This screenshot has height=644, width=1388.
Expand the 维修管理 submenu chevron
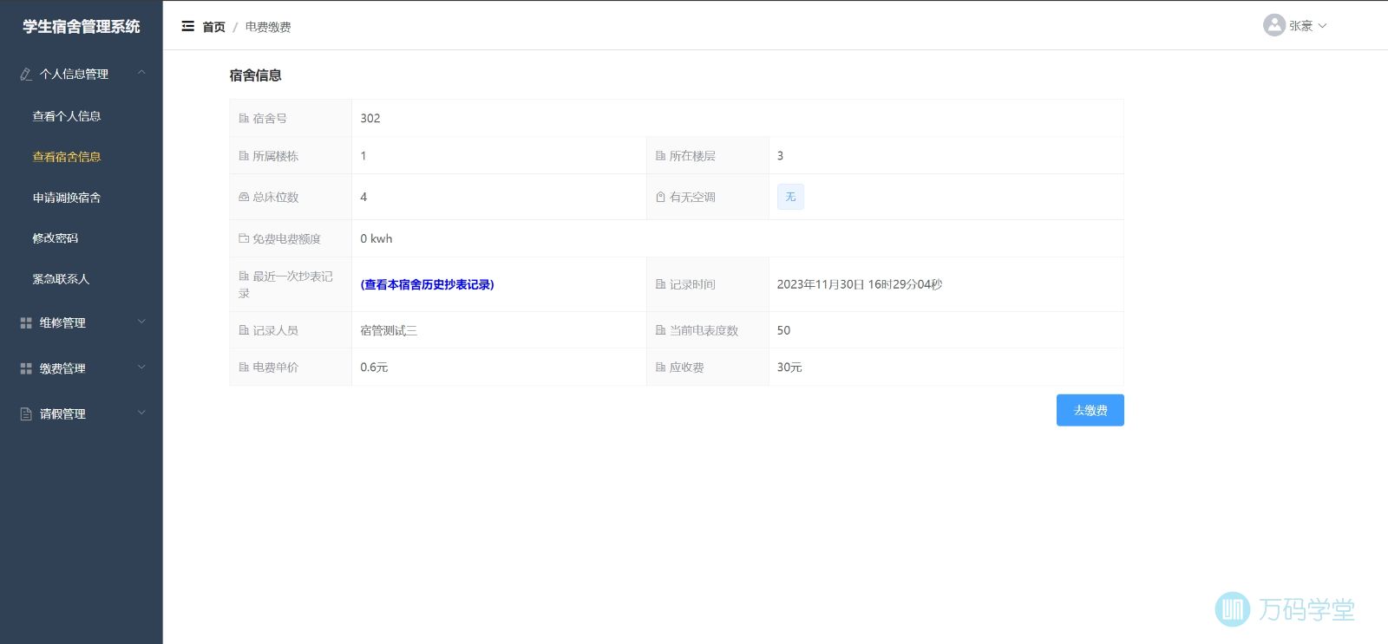tap(141, 322)
